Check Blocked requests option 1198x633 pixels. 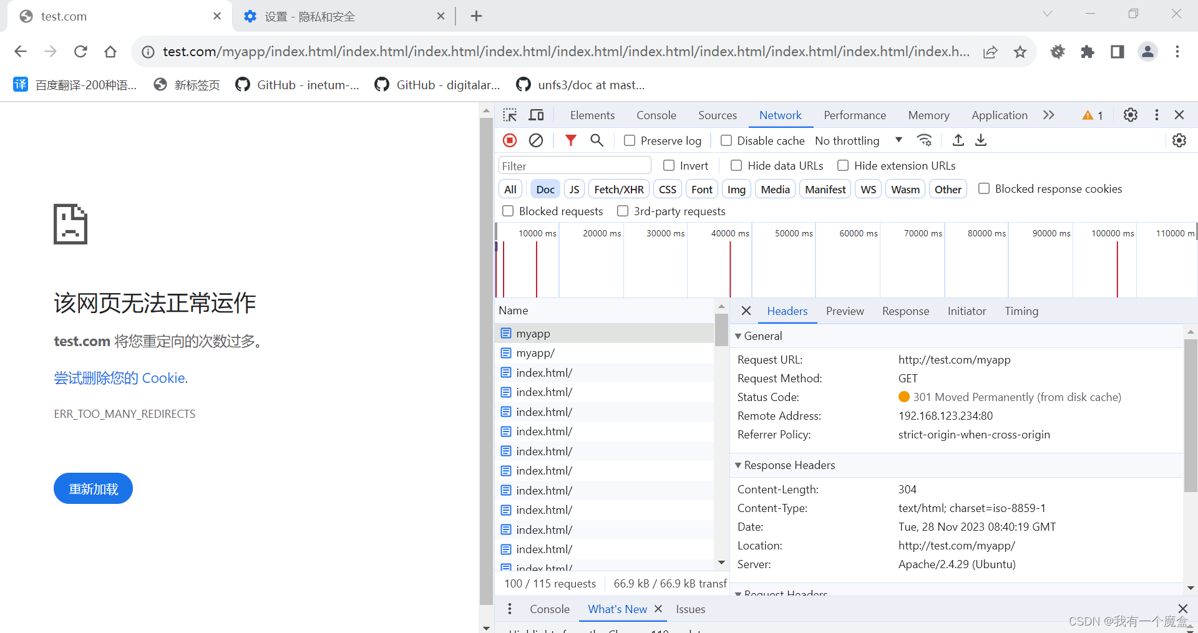[x=508, y=211]
